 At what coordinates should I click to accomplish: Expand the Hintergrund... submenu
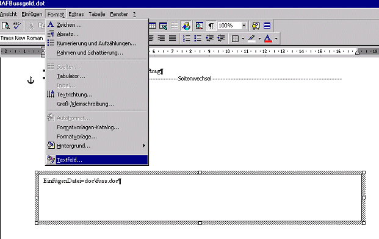coord(97,146)
